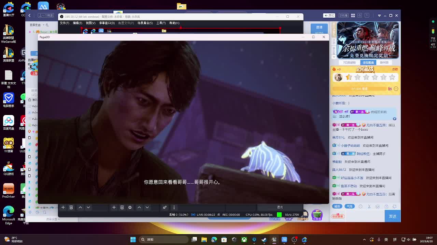This screenshot has width=437, height=245.
Task: Open the round more options icon in star panel
Action: click(x=396, y=89)
